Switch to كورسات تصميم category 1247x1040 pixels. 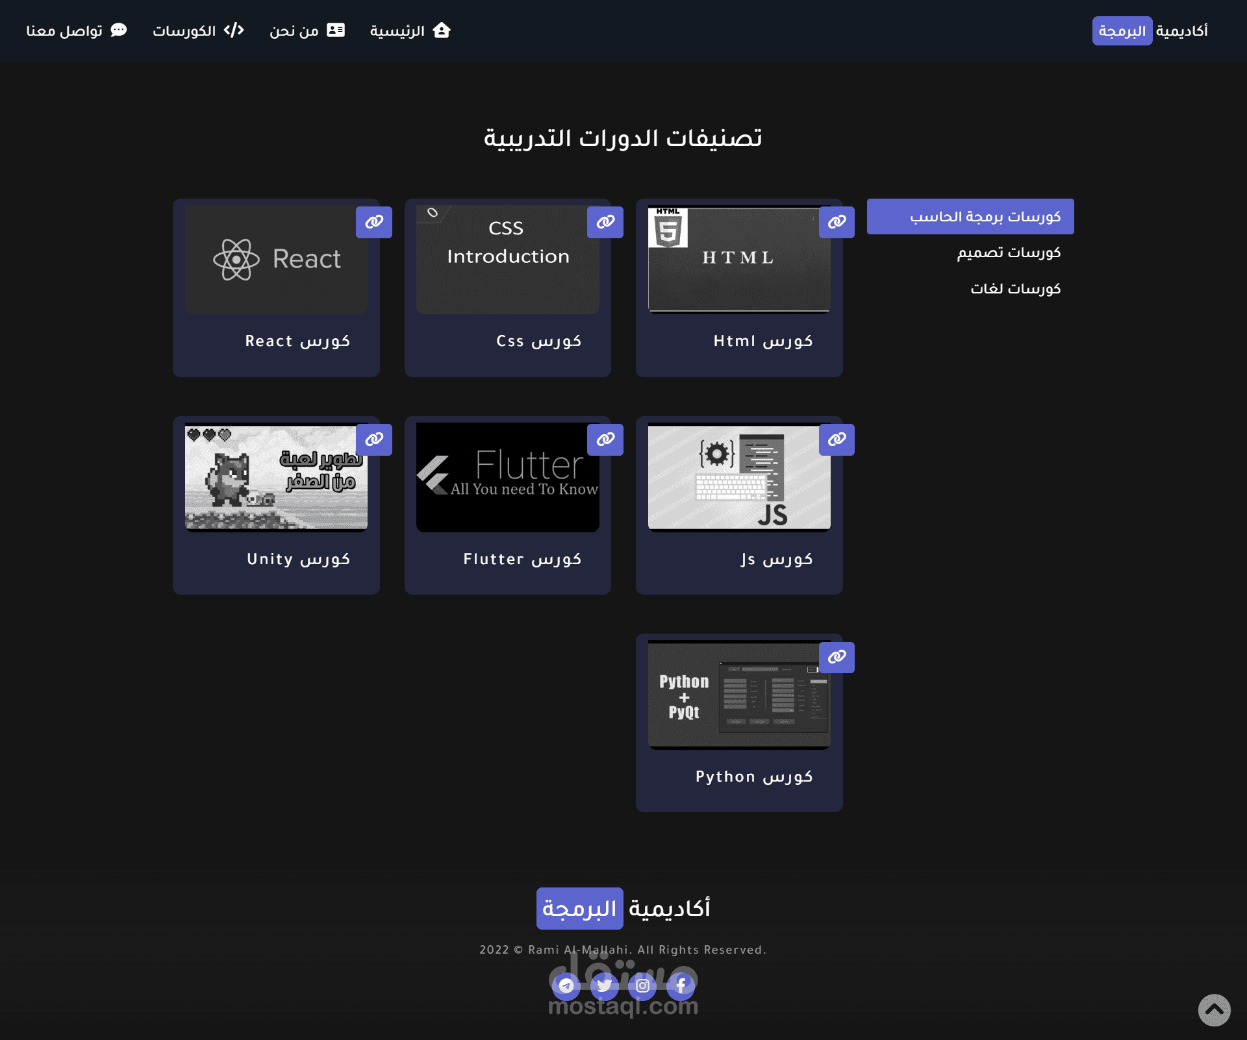click(1008, 253)
